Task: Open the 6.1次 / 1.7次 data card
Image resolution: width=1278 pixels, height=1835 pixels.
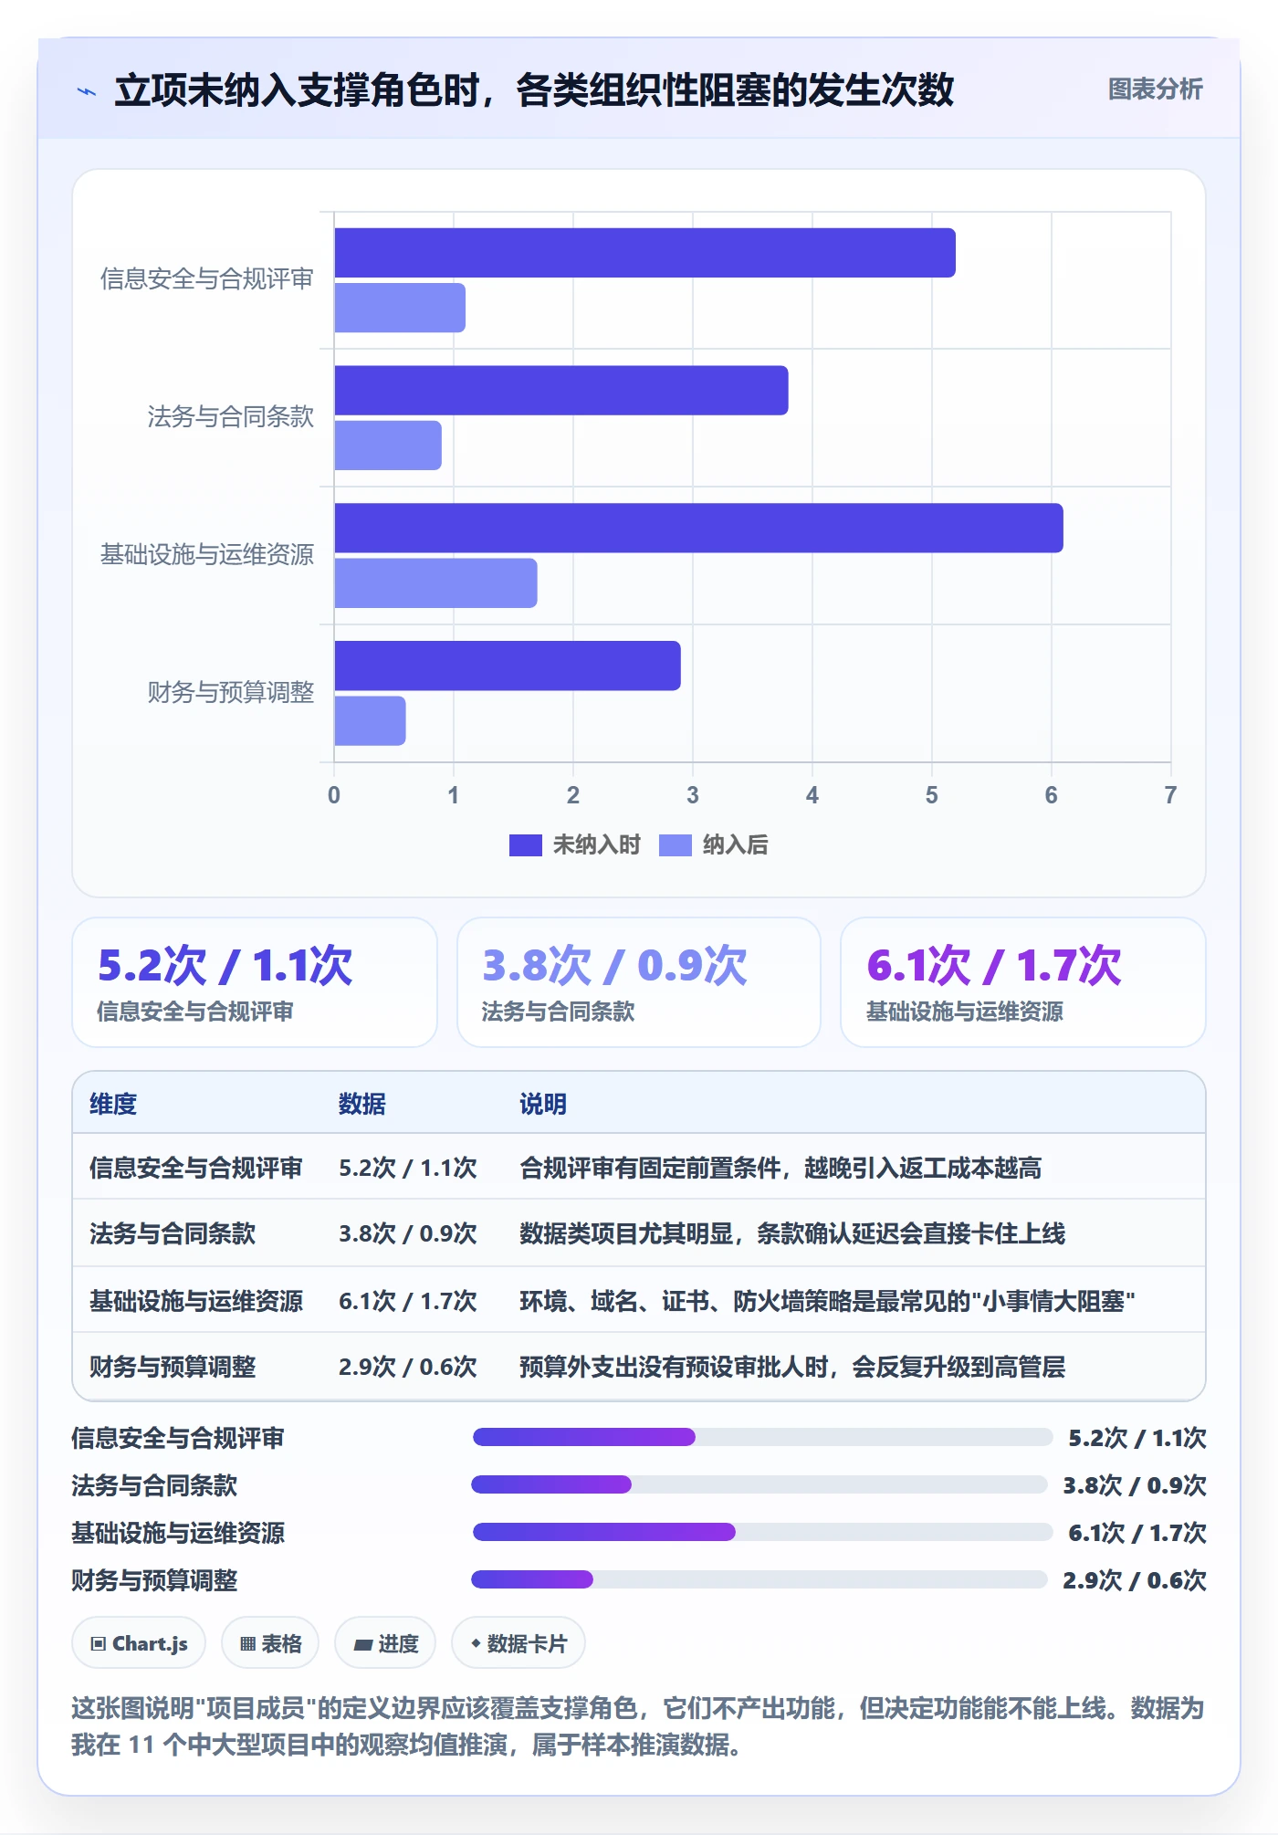Action: (x=1023, y=982)
